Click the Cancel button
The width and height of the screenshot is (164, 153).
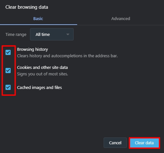tap(115, 143)
